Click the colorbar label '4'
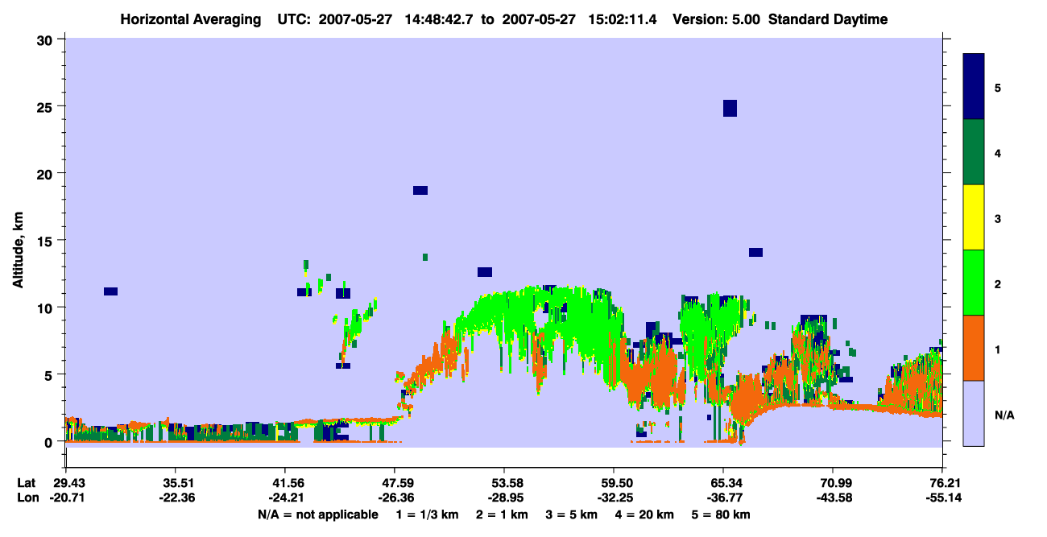Viewport: 1047px width, 537px height. [x=998, y=152]
